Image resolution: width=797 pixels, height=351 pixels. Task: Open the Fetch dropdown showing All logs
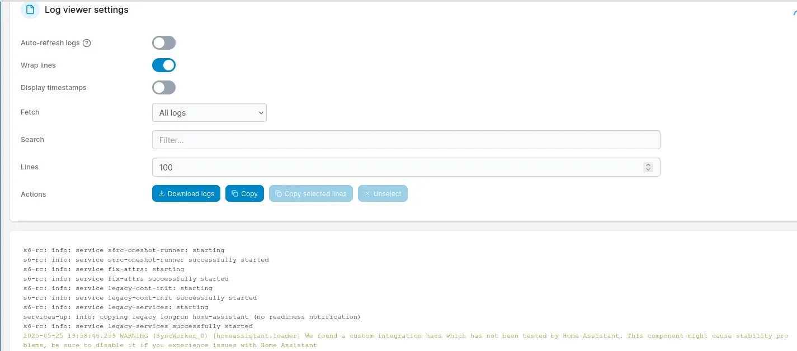tap(209, 112)
